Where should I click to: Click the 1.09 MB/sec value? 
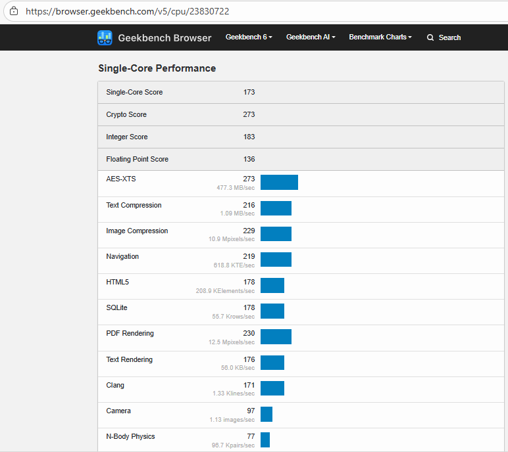click(238, 214)
